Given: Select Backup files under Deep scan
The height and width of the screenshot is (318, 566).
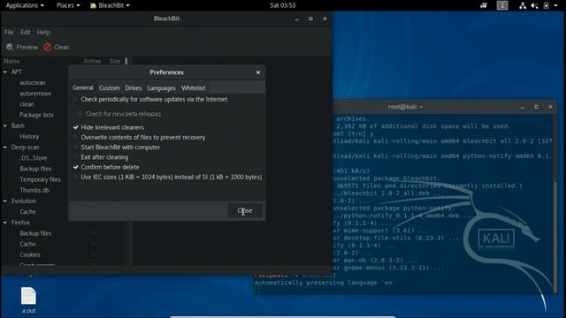Looking at the screenshot, I should 35,169.
